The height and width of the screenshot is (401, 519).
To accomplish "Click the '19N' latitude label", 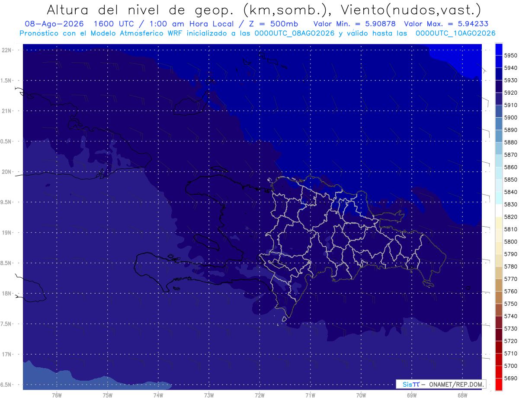I will point(7,233).
